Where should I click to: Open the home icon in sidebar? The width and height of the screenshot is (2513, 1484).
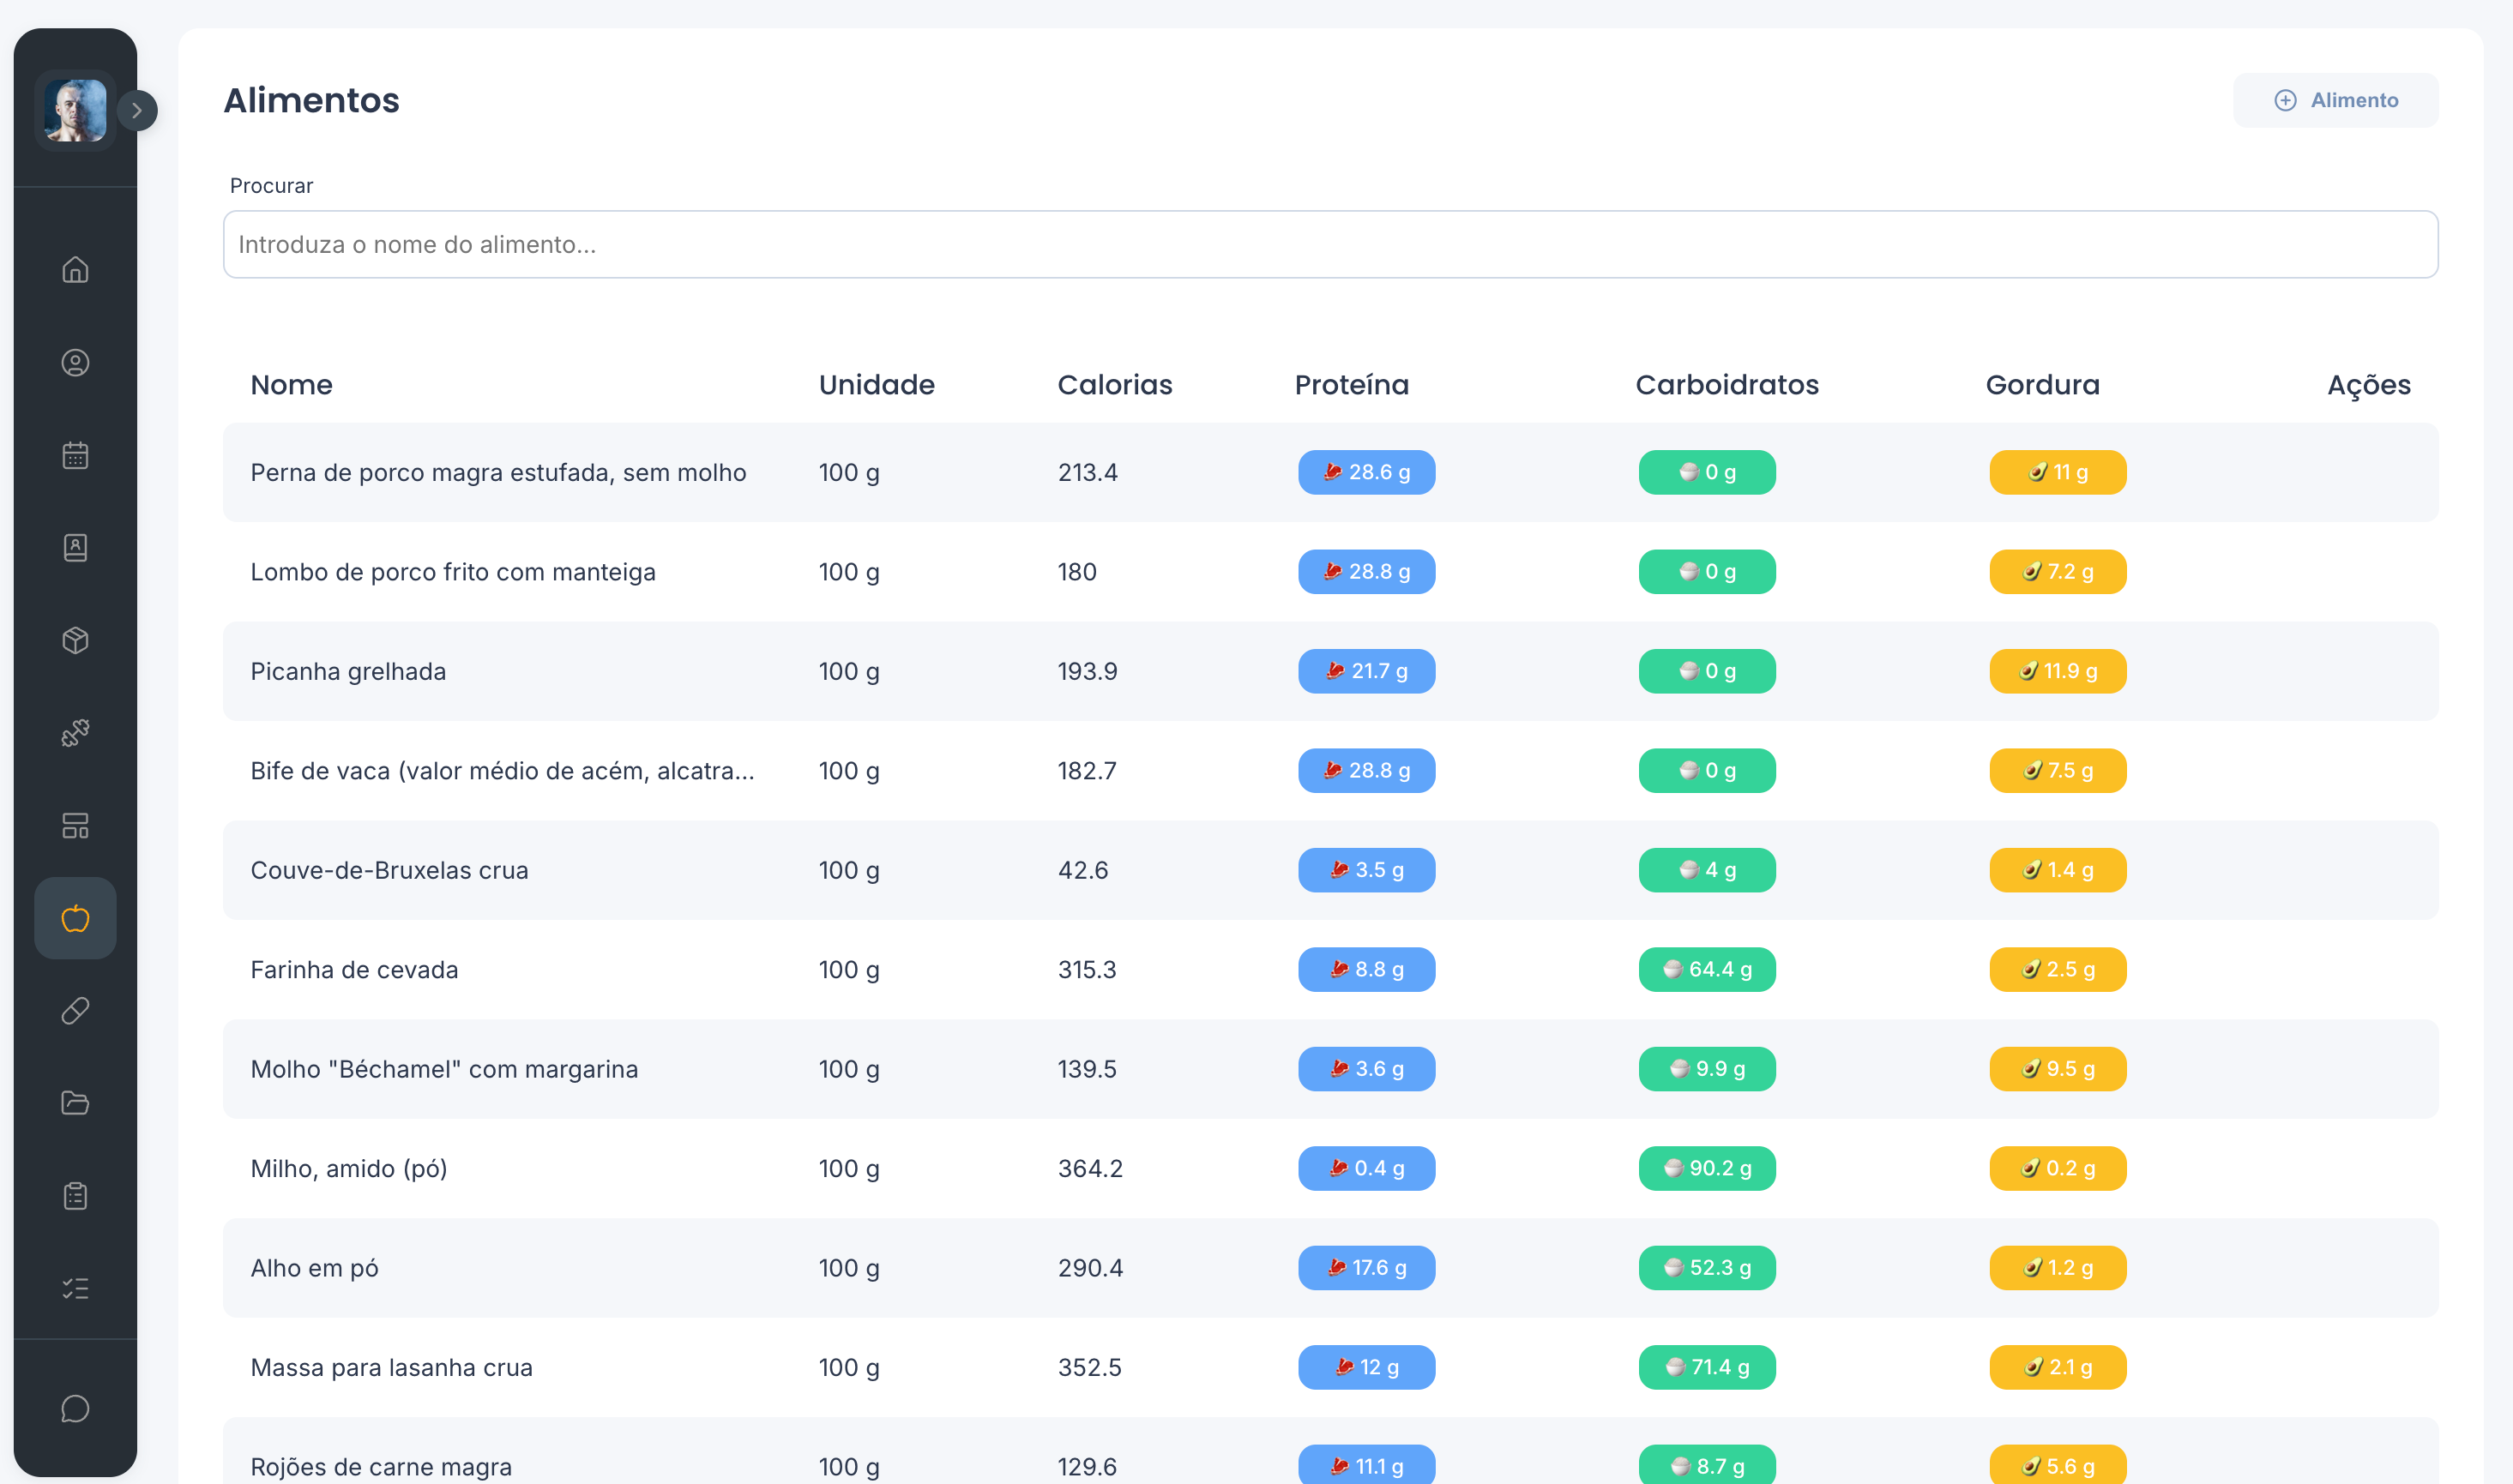point(75,270)
